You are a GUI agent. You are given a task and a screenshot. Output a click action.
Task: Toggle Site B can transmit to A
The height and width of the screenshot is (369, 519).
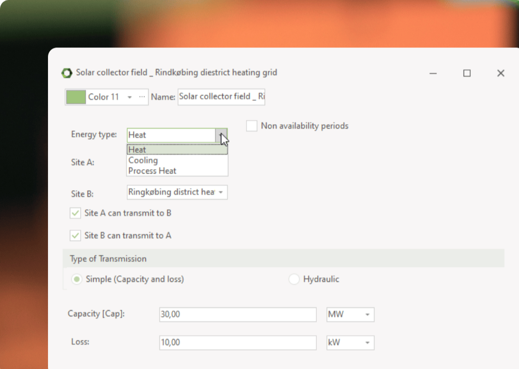coord(75,236)
